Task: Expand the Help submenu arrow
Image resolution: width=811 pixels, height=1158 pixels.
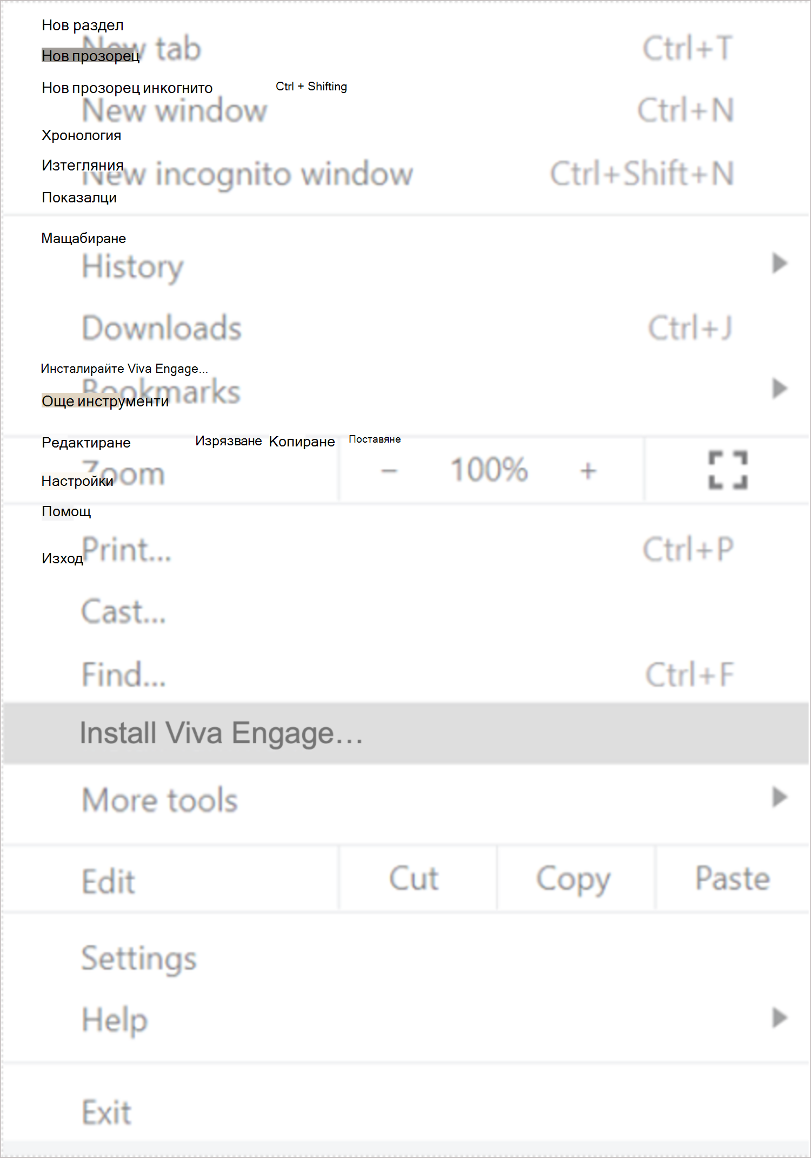Action: 779,1018
